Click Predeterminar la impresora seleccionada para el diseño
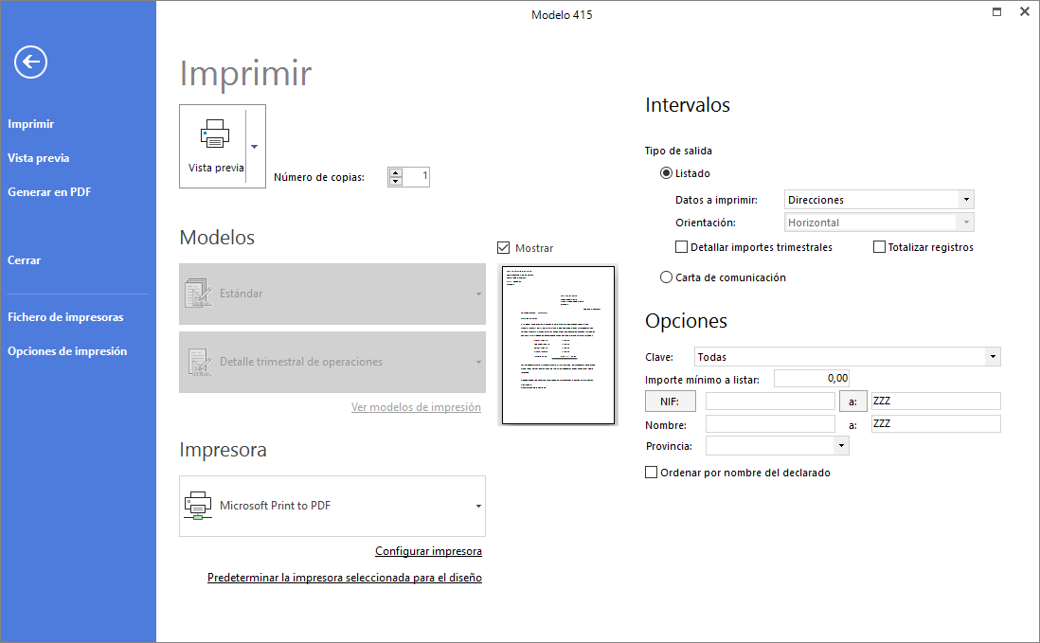 pyautogui.click(x=344, y=578)
